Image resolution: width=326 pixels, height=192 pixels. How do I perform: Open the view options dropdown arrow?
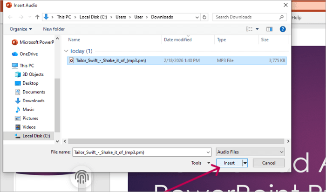257,29
